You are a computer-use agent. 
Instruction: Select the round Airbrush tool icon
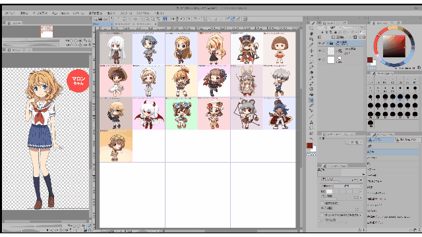311,89
